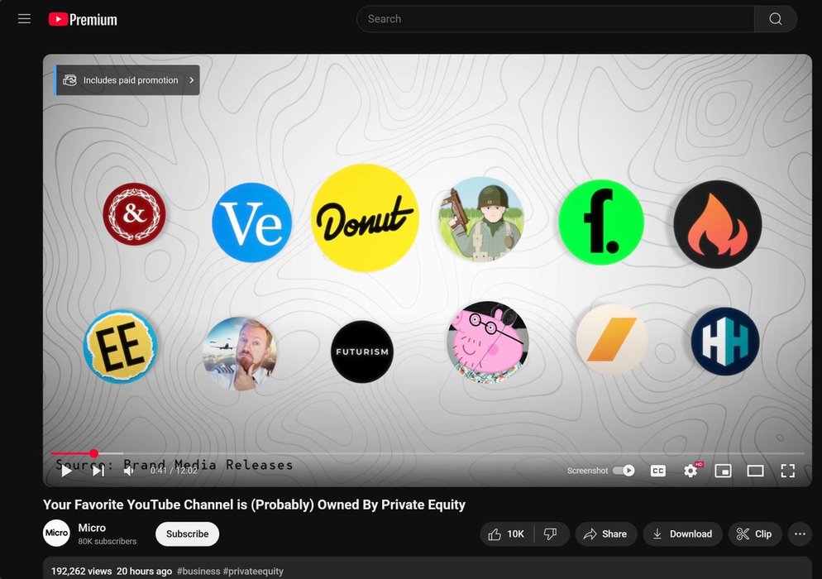
Task: Click the 0:41 / 12:02 time display
Action: point(174,471)
